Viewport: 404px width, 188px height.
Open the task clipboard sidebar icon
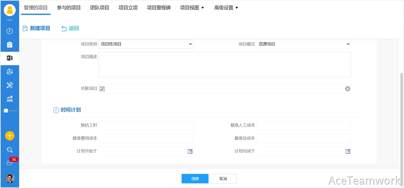[x=10, y=45]
